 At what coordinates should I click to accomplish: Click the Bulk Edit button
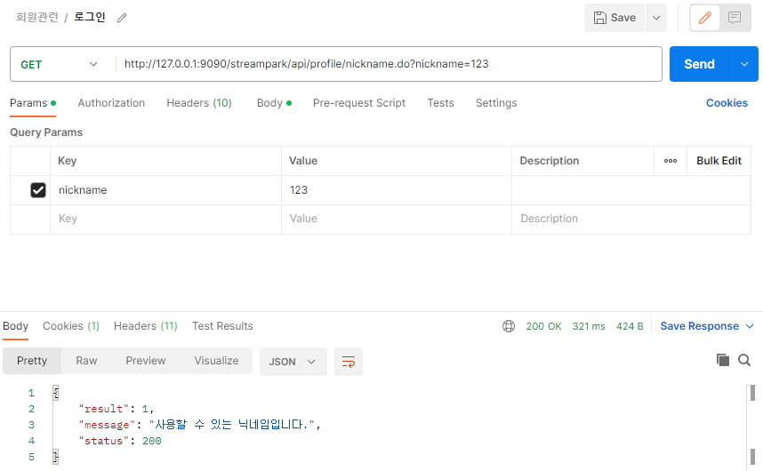[719, 161]
